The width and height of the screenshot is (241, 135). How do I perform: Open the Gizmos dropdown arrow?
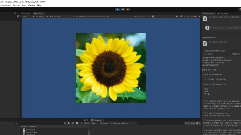click(200, 16)
